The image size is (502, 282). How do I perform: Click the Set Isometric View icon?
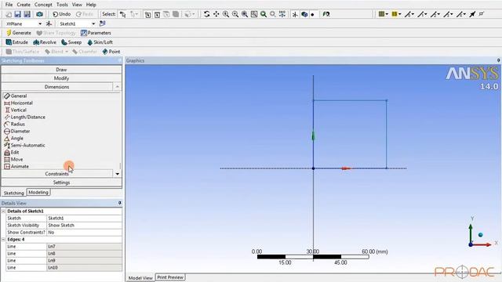282,14
